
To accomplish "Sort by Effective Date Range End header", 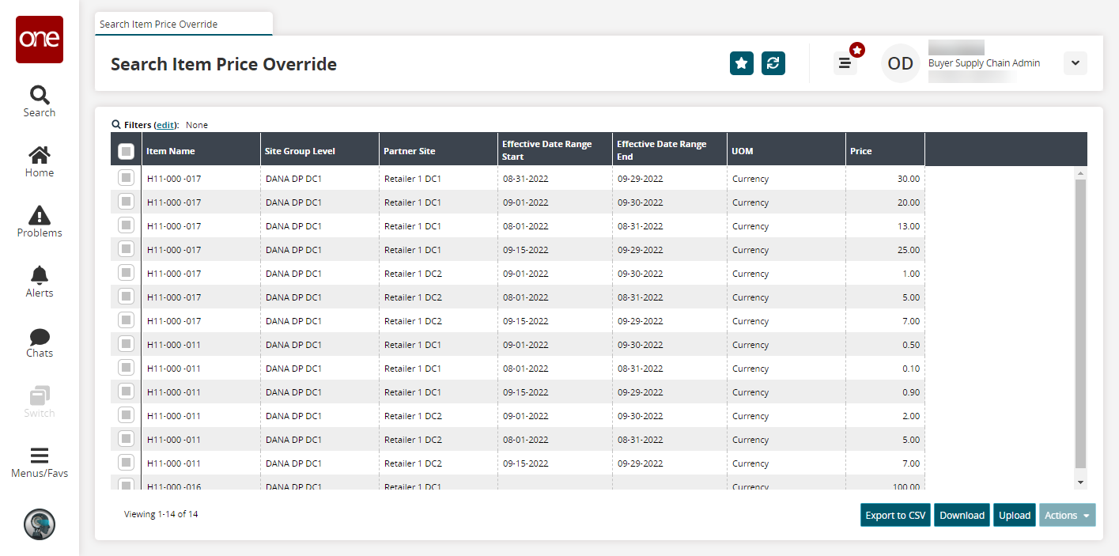I will [x=670, y=150].
